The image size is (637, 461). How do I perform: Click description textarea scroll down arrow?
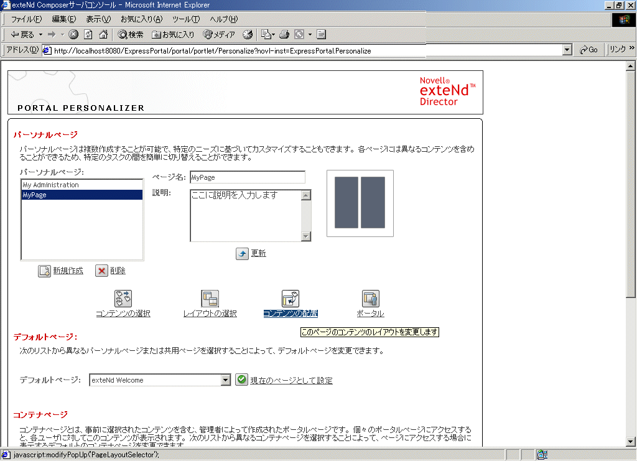[306, 236]
